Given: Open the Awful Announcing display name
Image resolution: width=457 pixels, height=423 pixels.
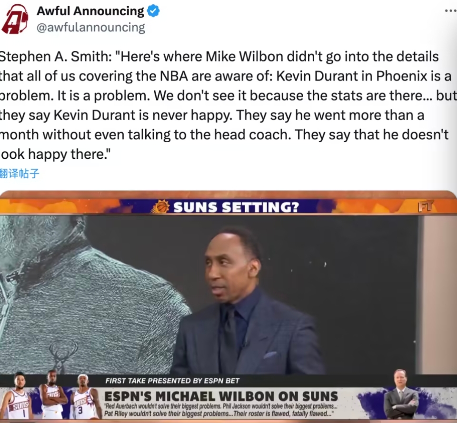Looking at the screenshot, I should click(x=90, y=11).
